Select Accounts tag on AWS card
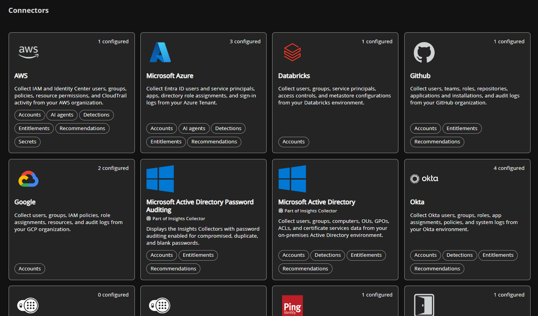The image size is (538, 316). click(30, 115)
